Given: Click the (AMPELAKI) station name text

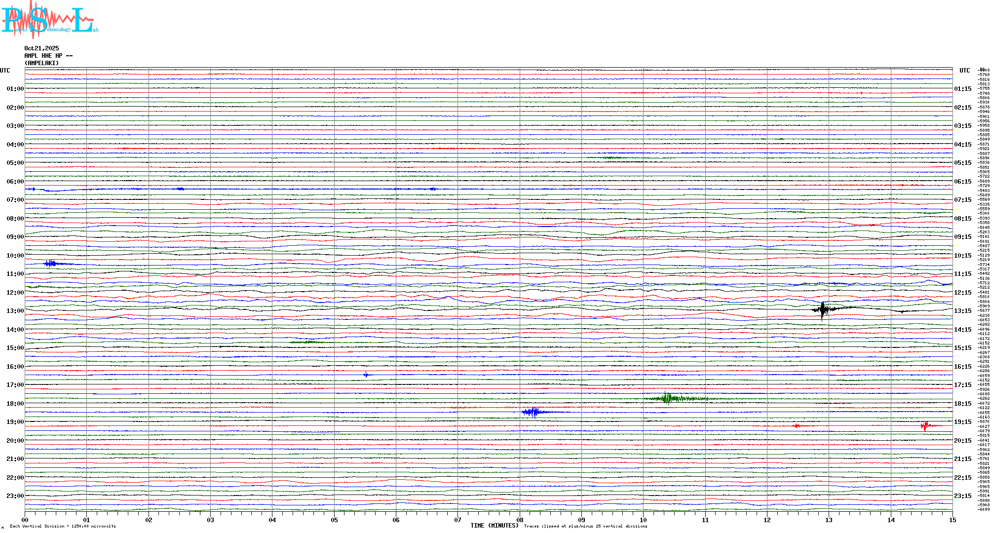Looking at the screenshot, I should [41, 63].
